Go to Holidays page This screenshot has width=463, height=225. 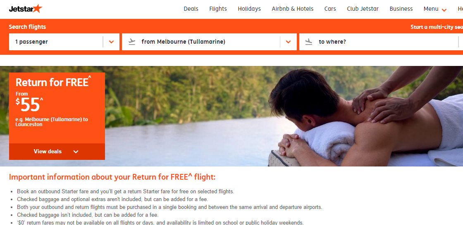[x=249, y=9]
